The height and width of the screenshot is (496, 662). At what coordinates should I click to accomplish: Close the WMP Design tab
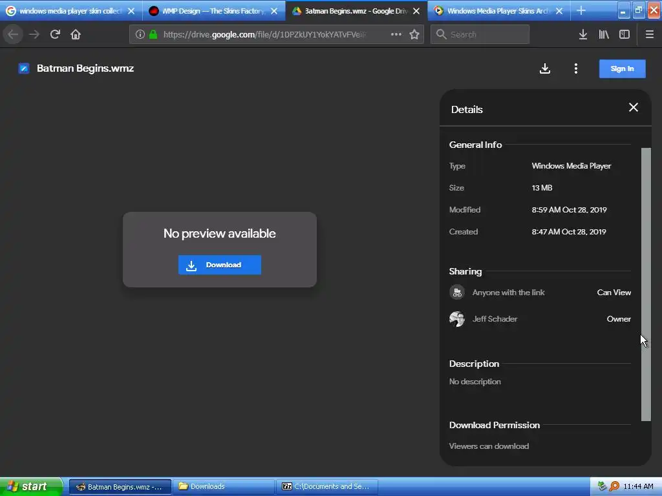274,11
